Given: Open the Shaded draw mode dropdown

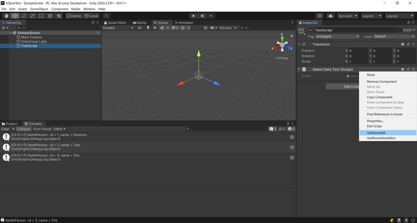Looking at the screenshot, I should click(x=117, y=28).
